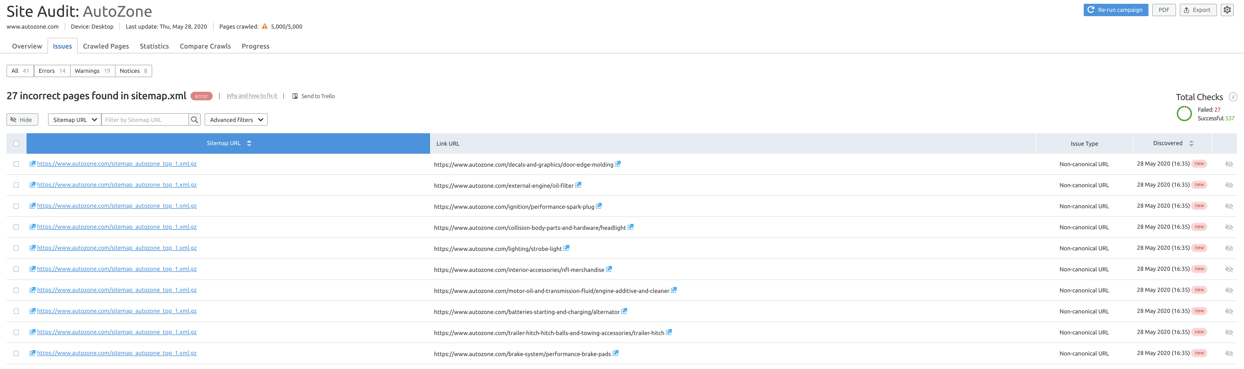Click the search magnifier icon in filter
Image resolution: width=1244 pixels, height=369 pixels.
point(194,120)
